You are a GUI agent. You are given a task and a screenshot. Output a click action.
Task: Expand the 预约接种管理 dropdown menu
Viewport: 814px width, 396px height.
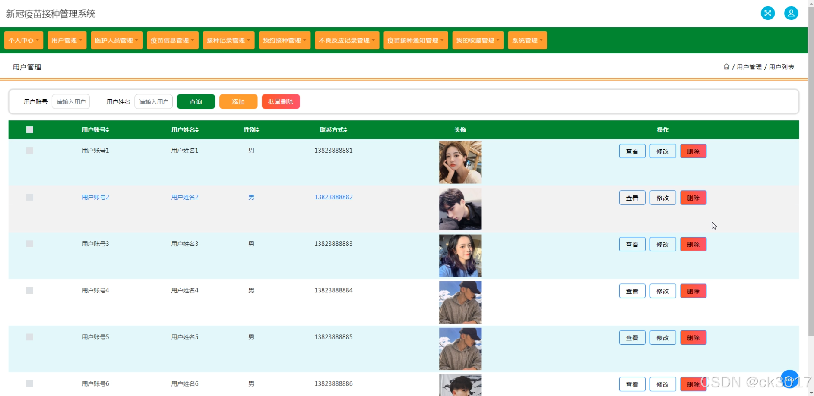coord(285,40)
